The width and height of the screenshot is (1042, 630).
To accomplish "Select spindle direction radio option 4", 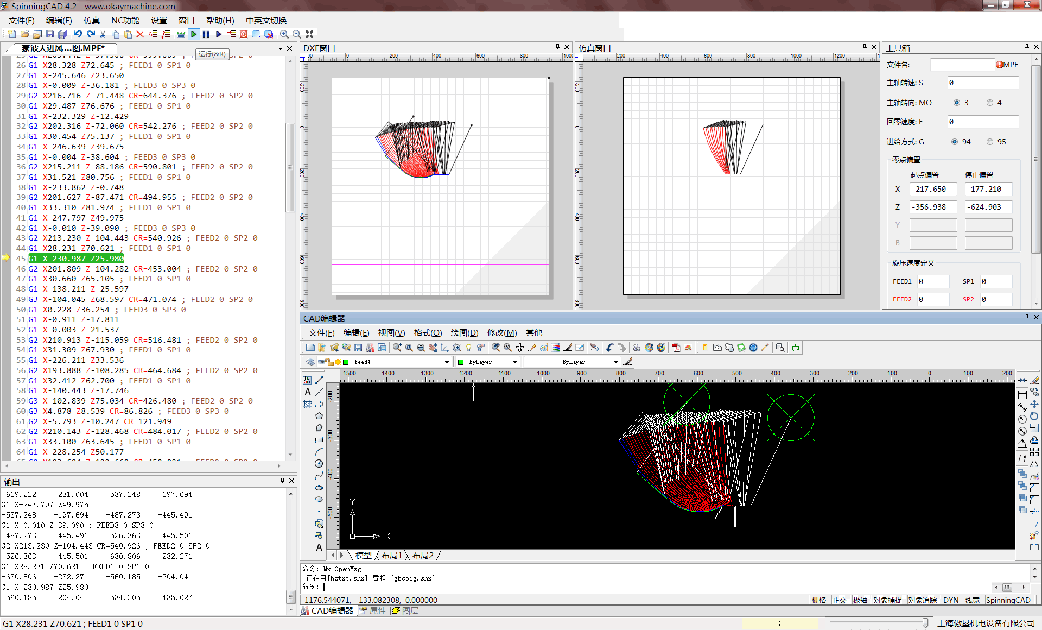I will pyautogui.click(x=990, y=103).
